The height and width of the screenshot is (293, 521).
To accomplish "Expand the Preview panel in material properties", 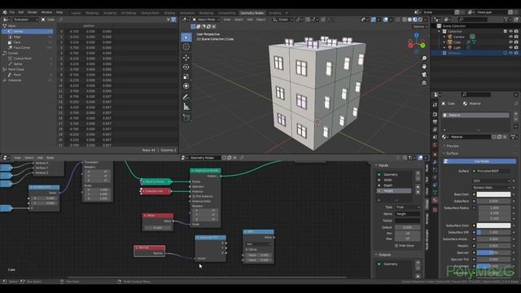I will click(x=452, y=146).
